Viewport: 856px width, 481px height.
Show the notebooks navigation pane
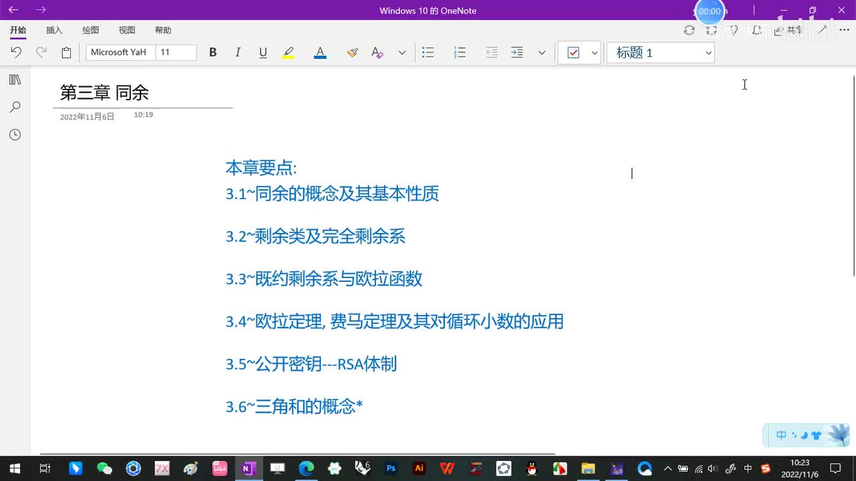coord(15,79)
